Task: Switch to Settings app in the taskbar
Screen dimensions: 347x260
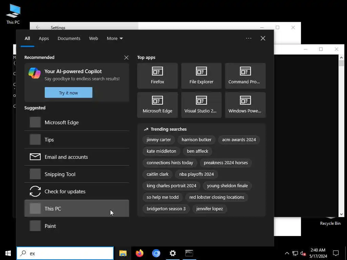Action: pos(172,253)
